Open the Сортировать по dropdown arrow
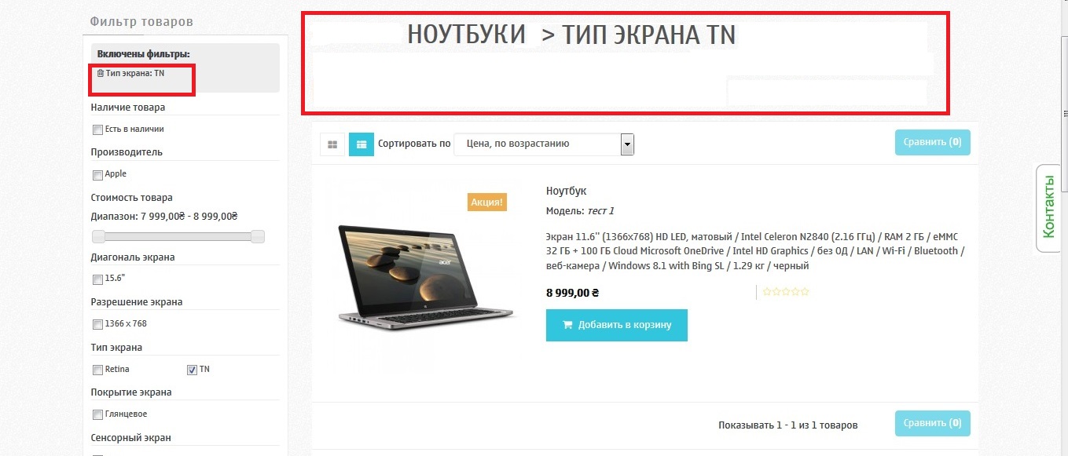1068x456 pixels. point(627,144)
